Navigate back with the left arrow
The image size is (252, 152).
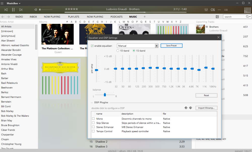tap(3, 17)
